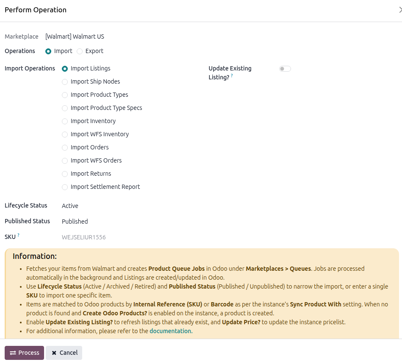
Task: Open the Marketplace field Walmart US
Action: point(75,36)
